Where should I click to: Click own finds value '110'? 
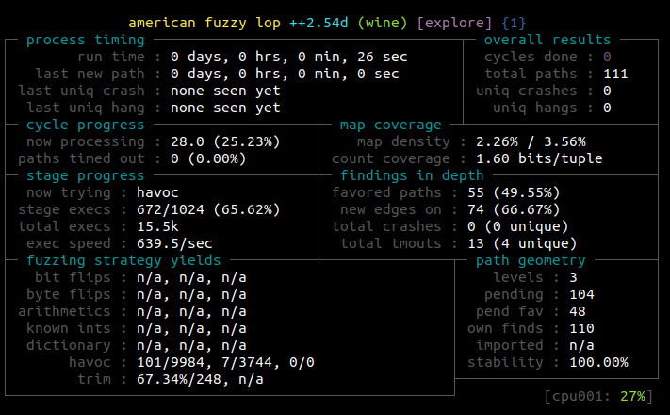pyautogui.click(x=581, y=328)
